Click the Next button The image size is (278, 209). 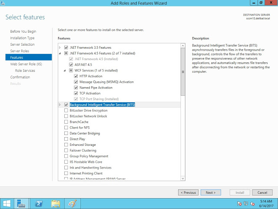[211, 192]
